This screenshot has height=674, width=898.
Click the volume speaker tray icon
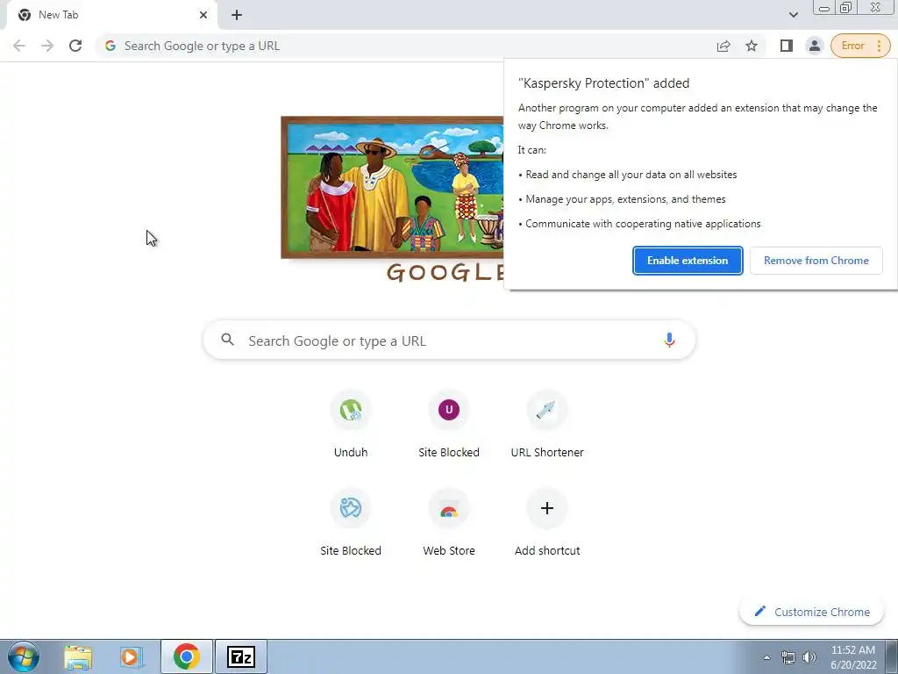point(809,657)
